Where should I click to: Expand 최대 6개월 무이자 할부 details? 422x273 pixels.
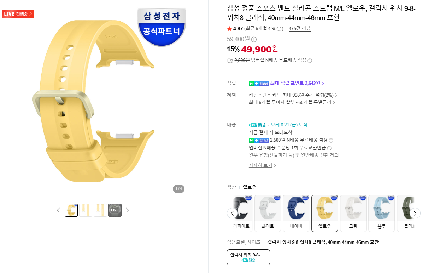point(292,102)
